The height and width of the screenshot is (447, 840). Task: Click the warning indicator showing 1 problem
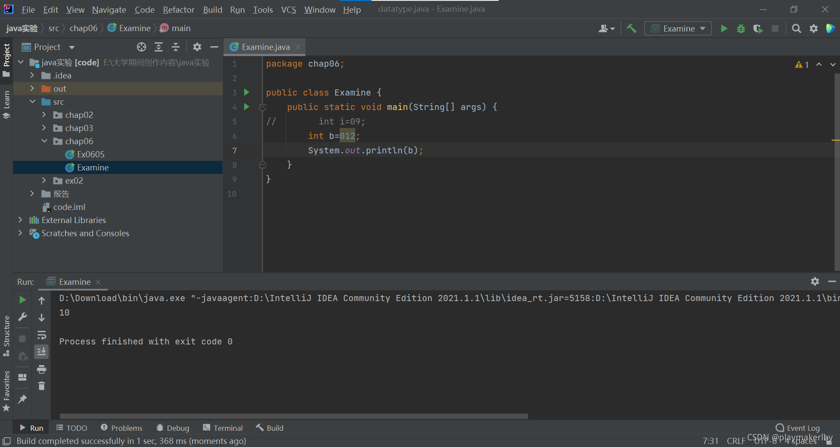point(802,64)
